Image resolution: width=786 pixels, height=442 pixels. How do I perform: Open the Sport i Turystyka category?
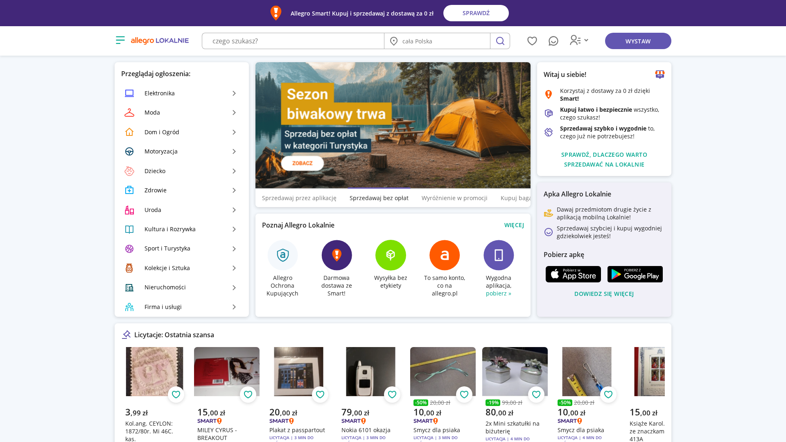coord(182,248)
